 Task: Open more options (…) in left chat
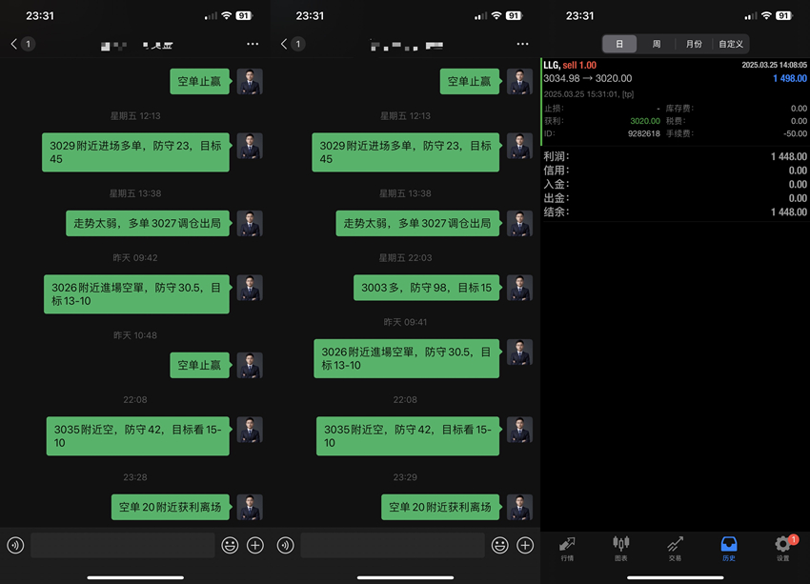[253, 44]
